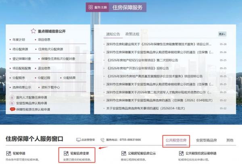Open the 05-26 notice on 安居型商品房认购资格审核结果
Screen dimensions: 242x164
click(160, 52)
